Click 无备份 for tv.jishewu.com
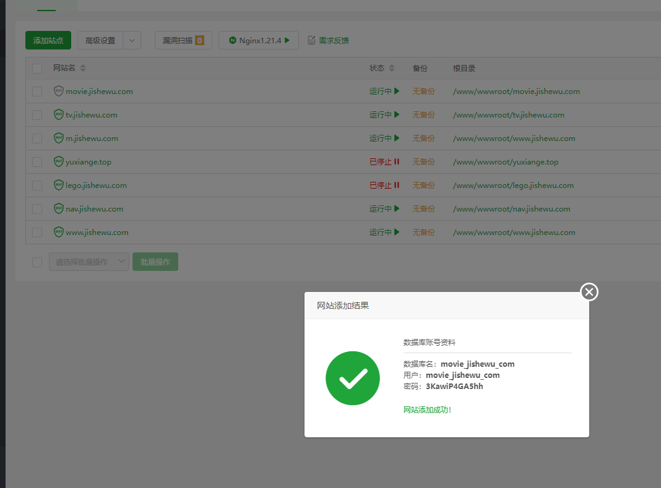This screenshot has width=661, height=488. point(423,115)
